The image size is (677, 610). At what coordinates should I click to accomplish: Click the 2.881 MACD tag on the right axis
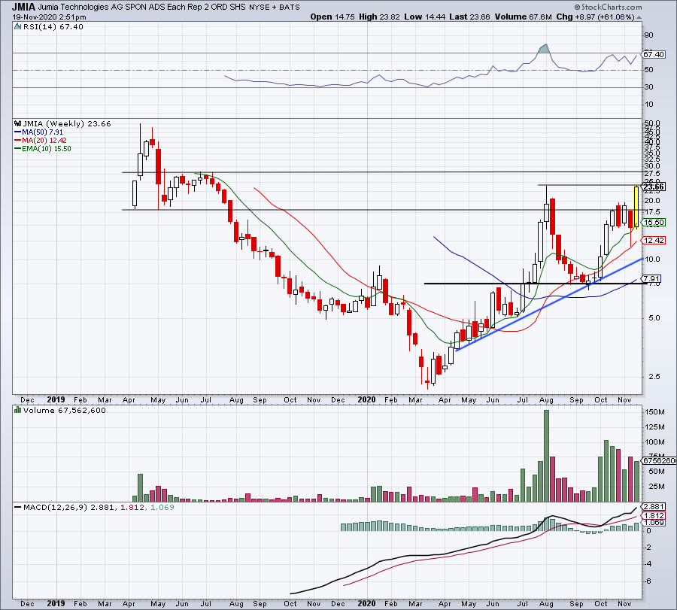654,506
